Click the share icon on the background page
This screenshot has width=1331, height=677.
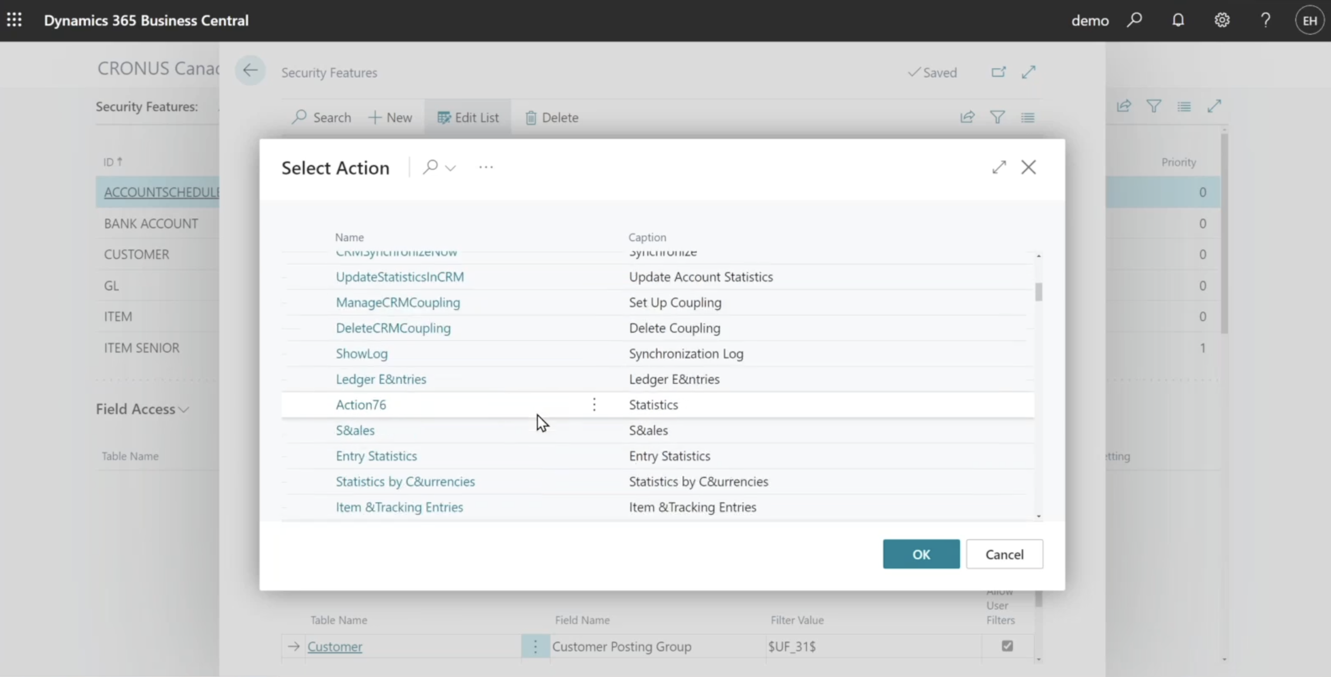(x=1124, y=106)
